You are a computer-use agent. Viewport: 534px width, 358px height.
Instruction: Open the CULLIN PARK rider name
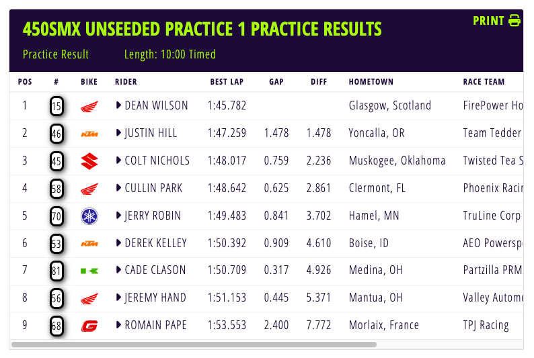153,188
